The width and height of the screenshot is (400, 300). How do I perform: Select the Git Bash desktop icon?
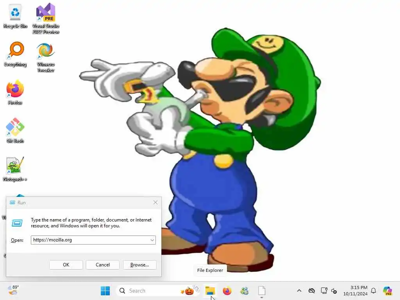[15, 130]
